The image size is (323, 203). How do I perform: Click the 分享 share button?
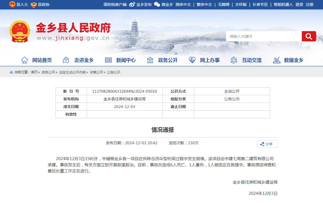(x=267, y=144)
